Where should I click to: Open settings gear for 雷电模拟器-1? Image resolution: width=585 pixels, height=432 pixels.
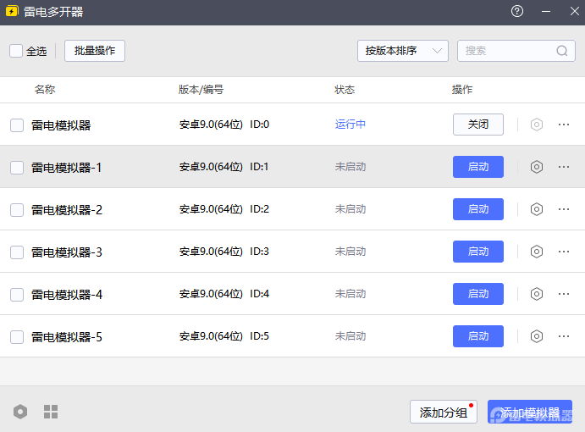(x=537, y=167)
